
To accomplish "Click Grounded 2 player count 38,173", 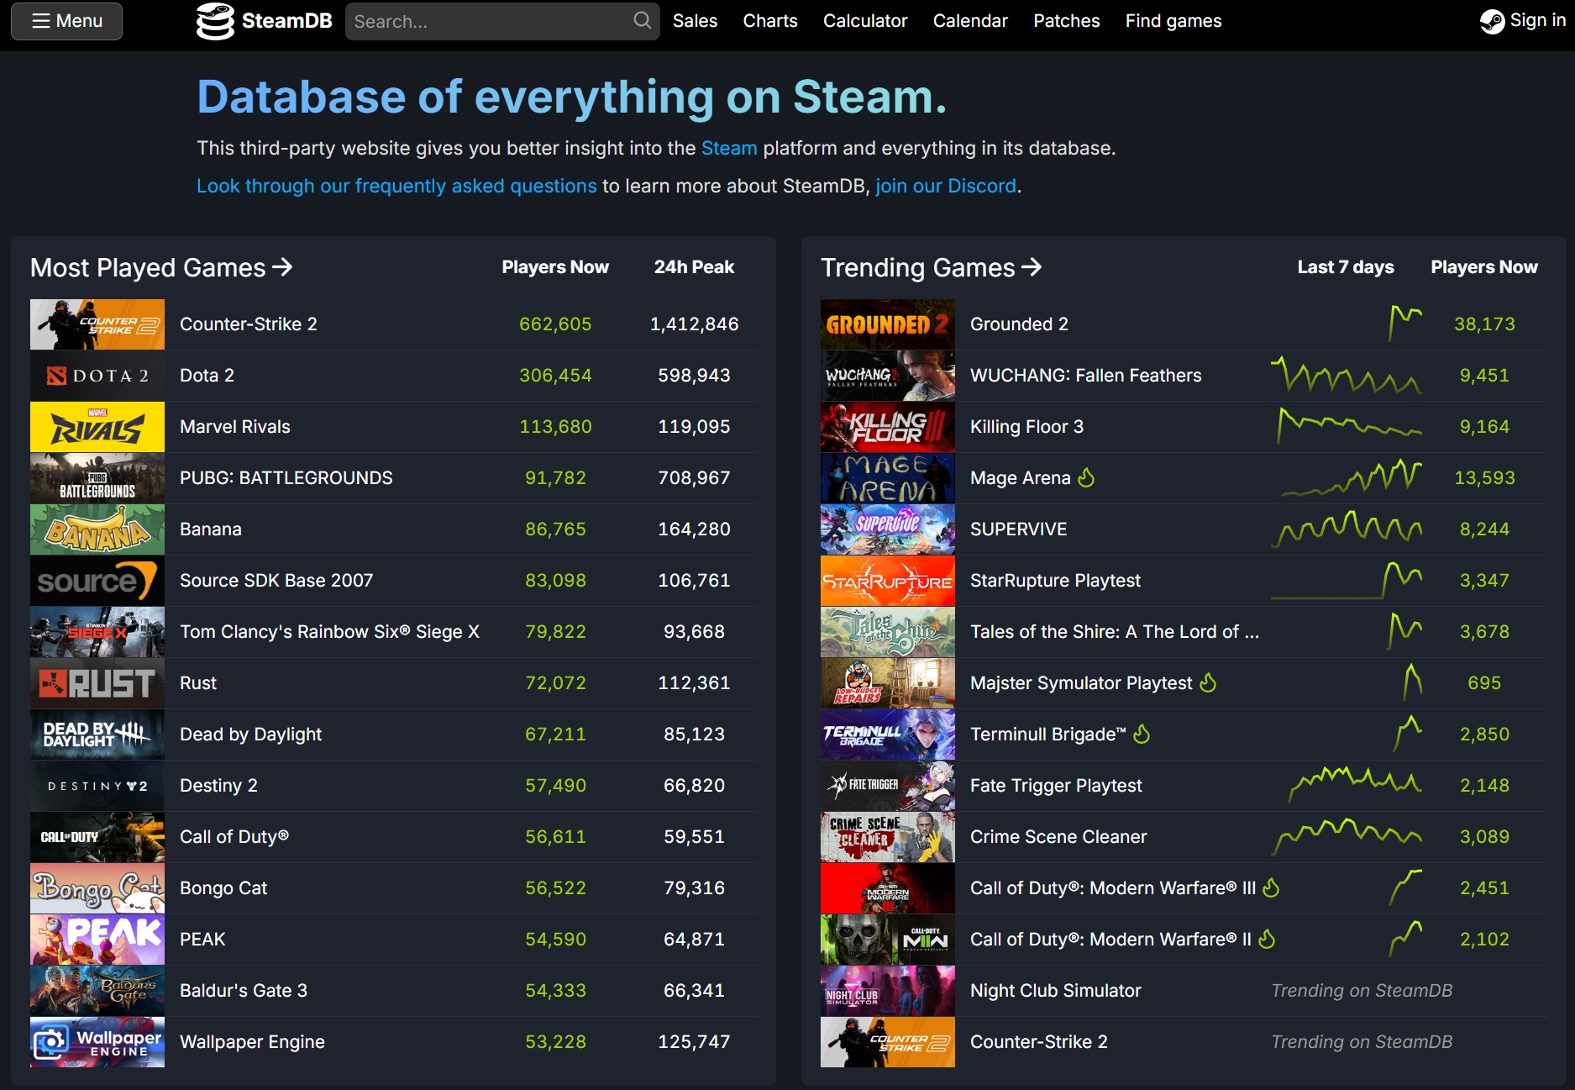I will (x=1484, y=324).
